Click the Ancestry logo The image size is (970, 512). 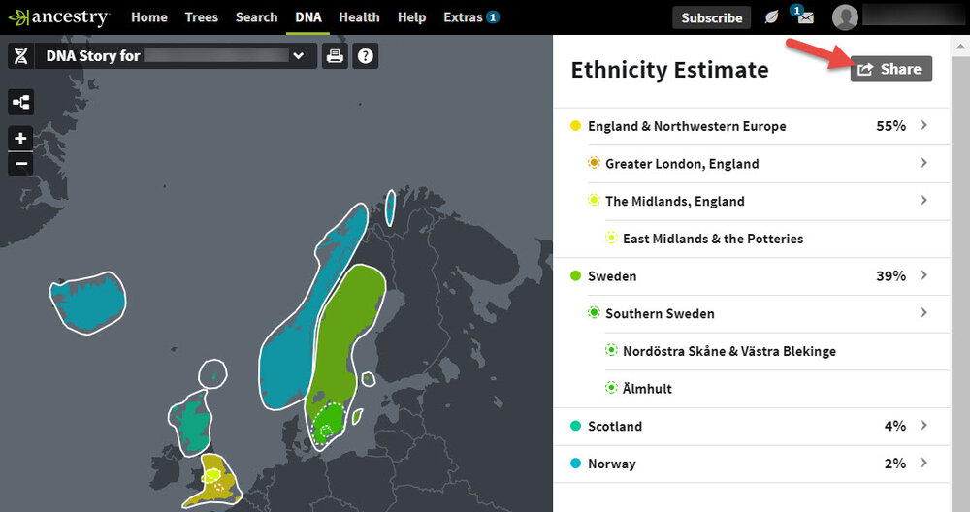point(59,17)
